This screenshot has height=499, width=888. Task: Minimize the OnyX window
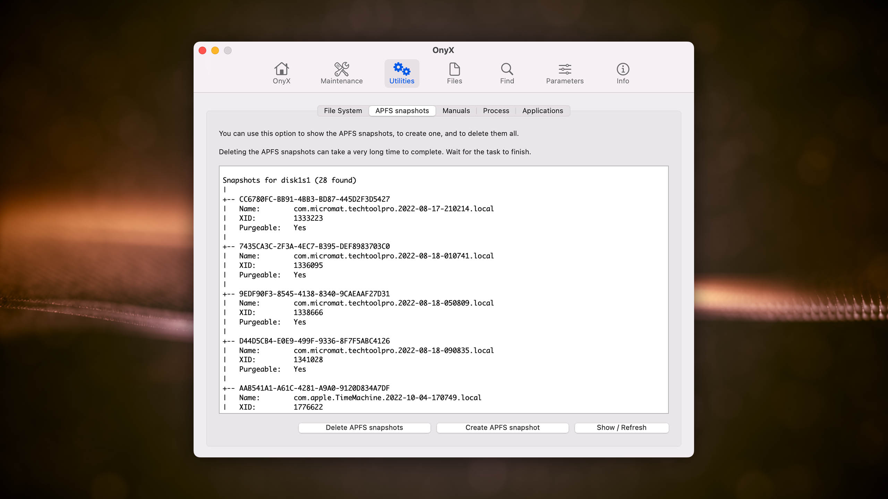(x=215, y=51)
